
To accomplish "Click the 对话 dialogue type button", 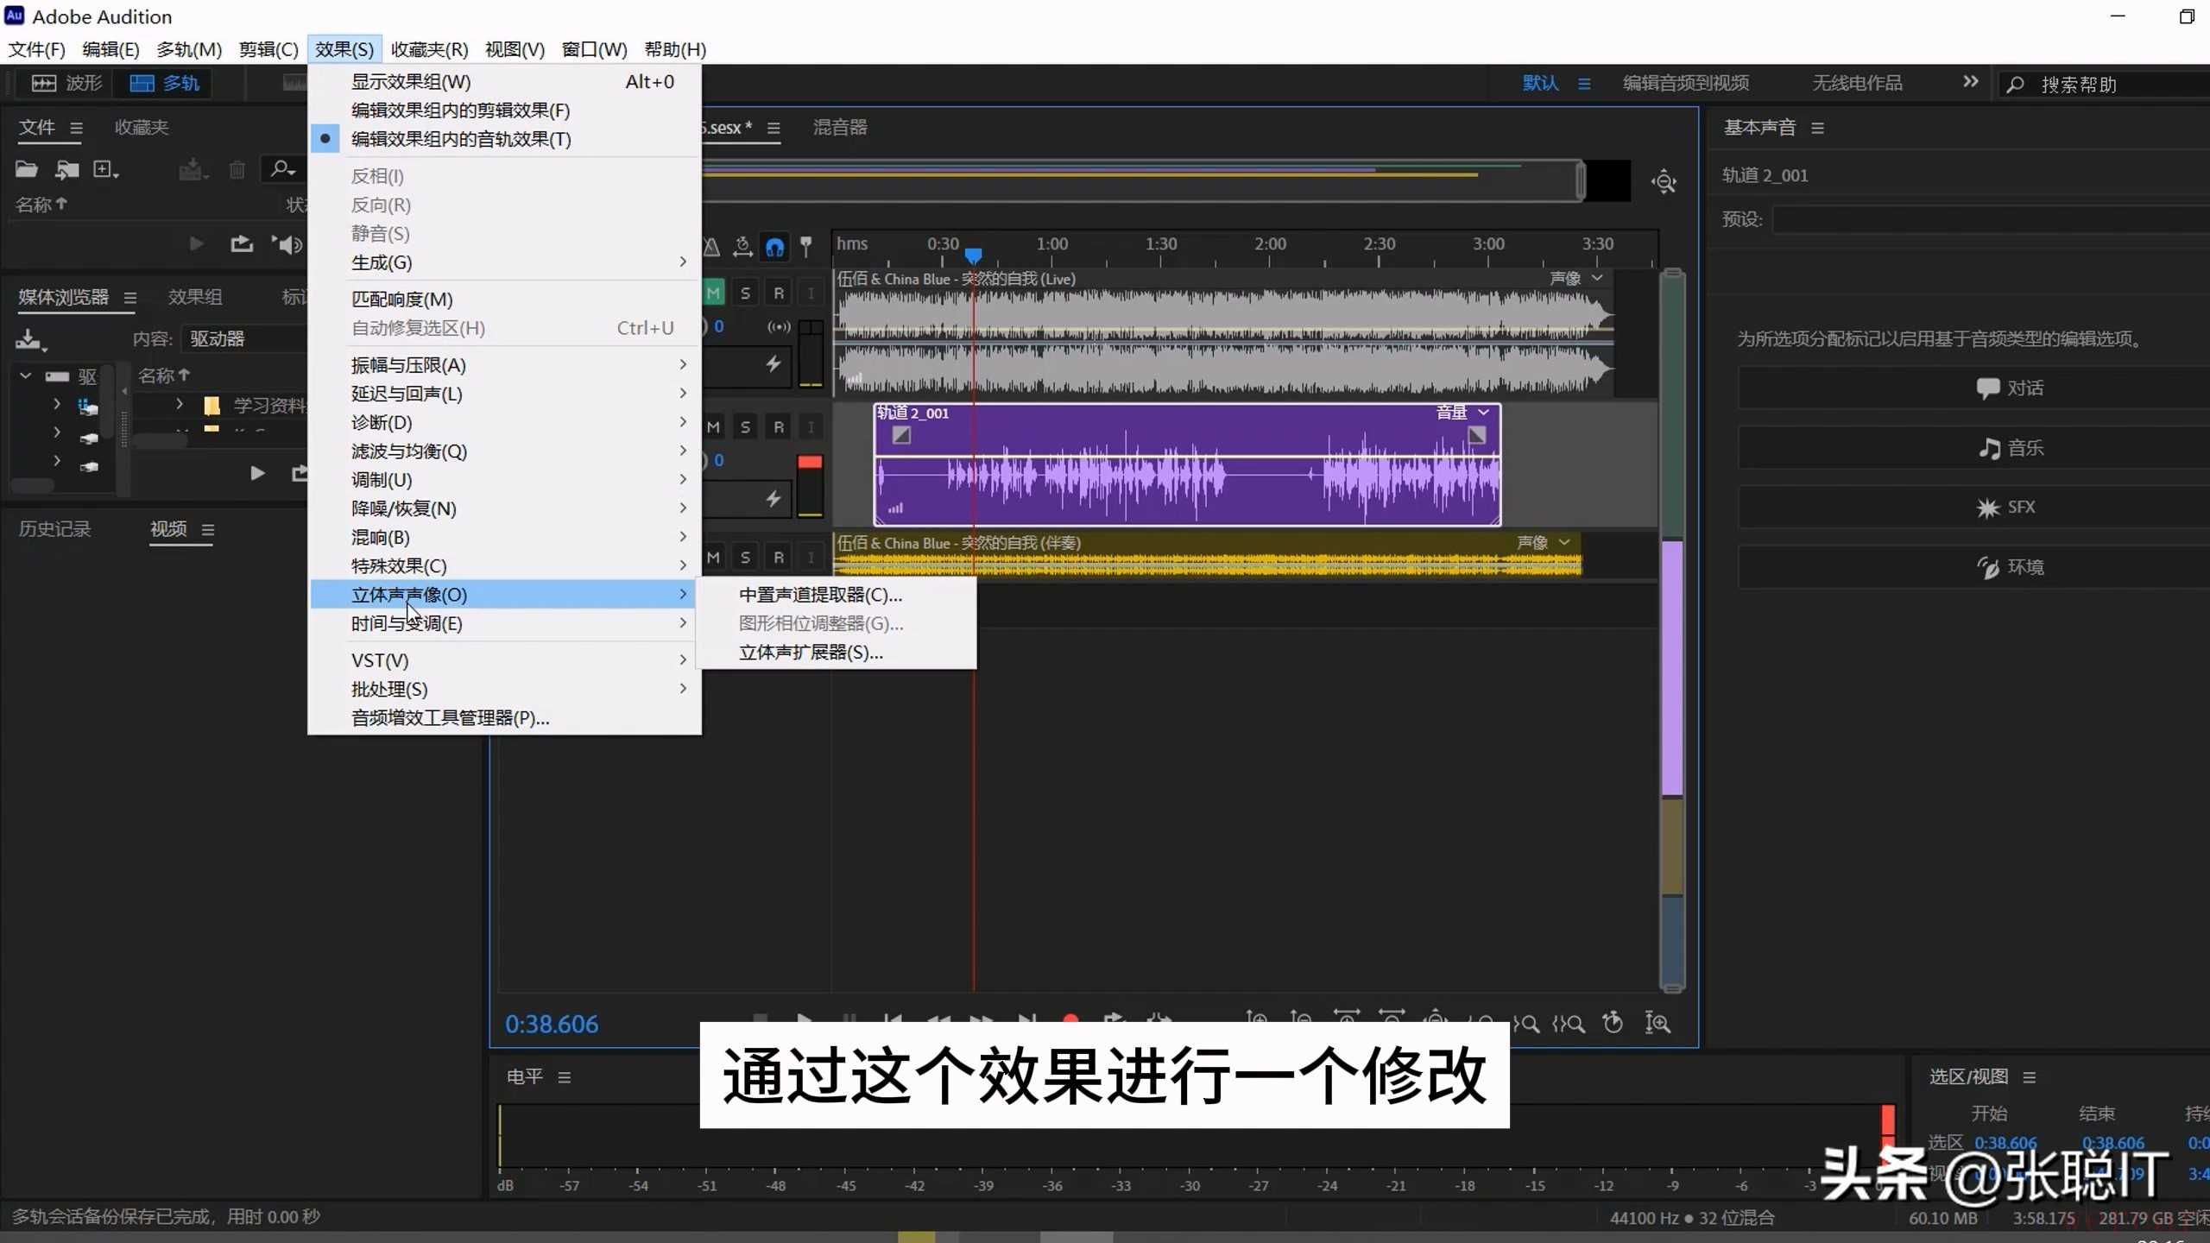I will 2008,388.
